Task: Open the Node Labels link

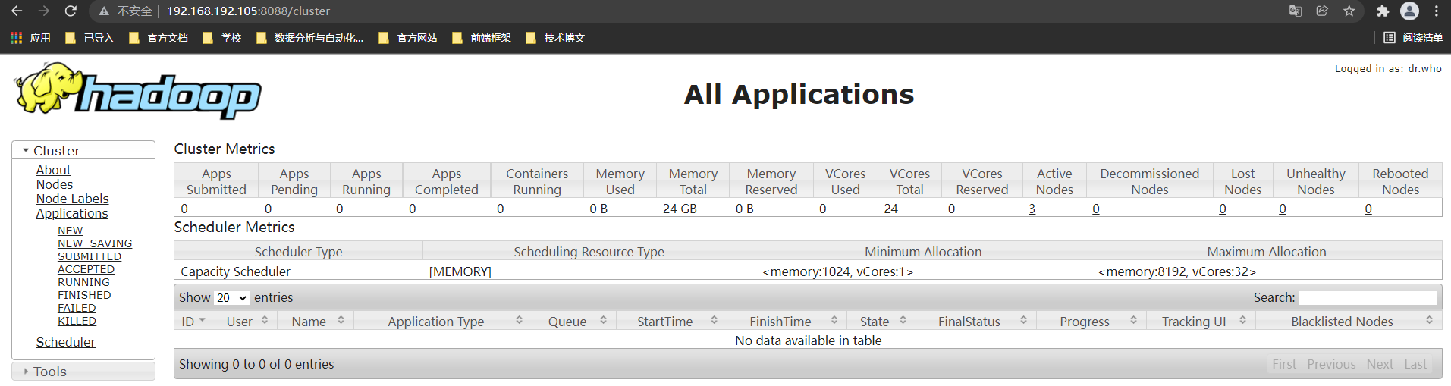Action: 72,199
